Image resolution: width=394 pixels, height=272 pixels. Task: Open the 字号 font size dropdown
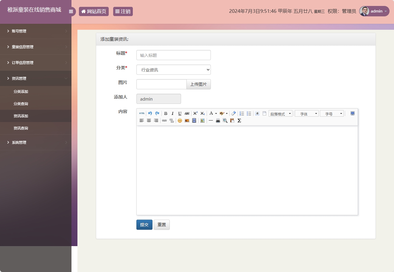point(332,113)
